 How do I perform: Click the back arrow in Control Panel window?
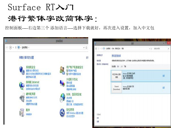(x=7, y=47)
